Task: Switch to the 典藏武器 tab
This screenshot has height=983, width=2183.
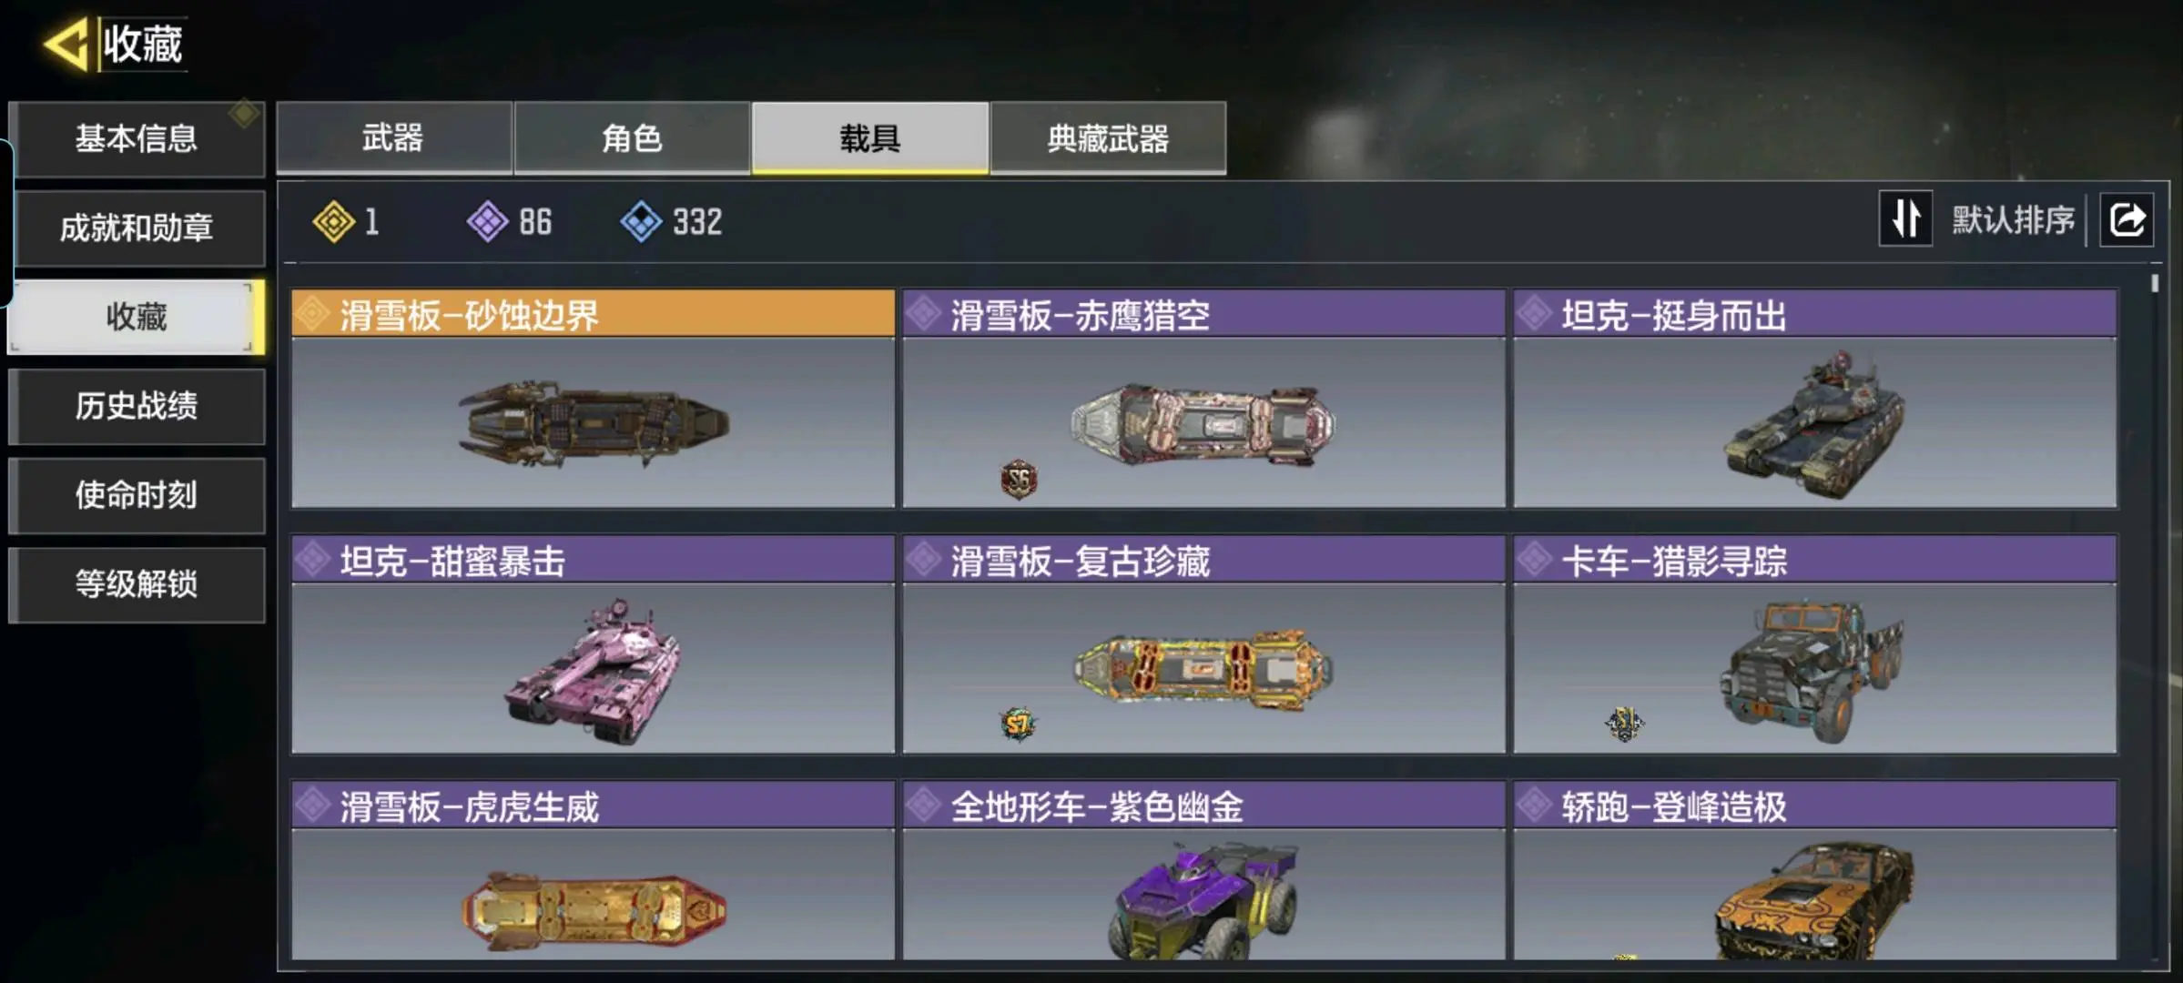Action: click(x=1108, y=138)
